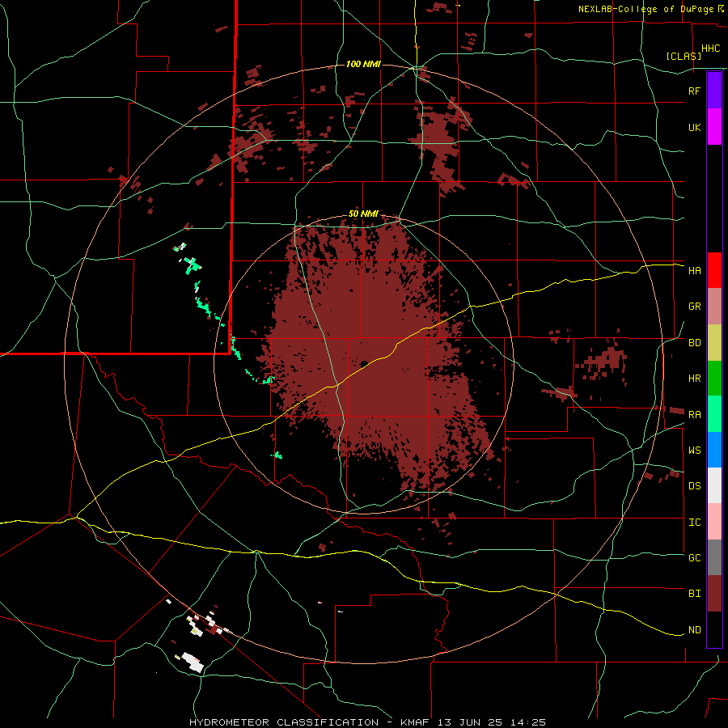
Task: Click the UK legend label
Action: [694, 128]
